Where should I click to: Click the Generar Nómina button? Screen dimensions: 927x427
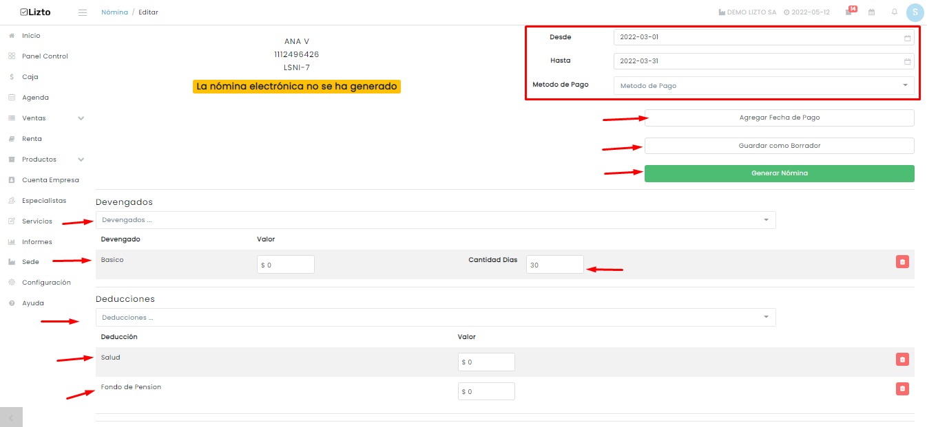pos(779,173)
